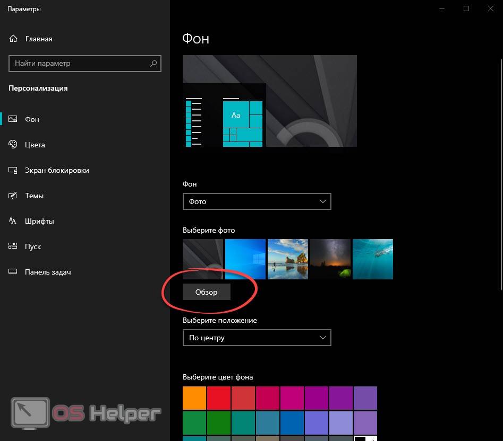Click the Обзор browse button
This screenshot has height=441, width=503.
point(207,292)
